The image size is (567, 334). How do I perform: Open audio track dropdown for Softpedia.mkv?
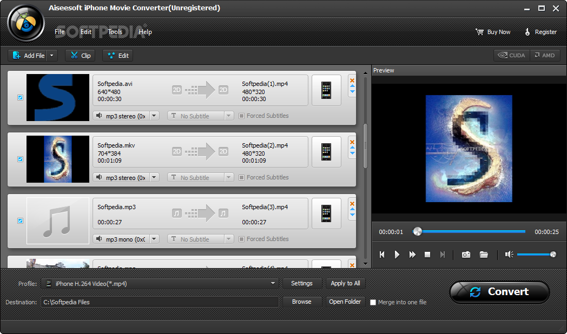click(x=154, y=178)
